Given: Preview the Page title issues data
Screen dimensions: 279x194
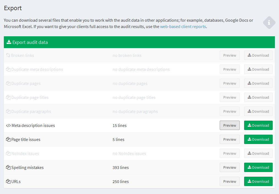Looking at the screenshot, I should pos(230,139).
